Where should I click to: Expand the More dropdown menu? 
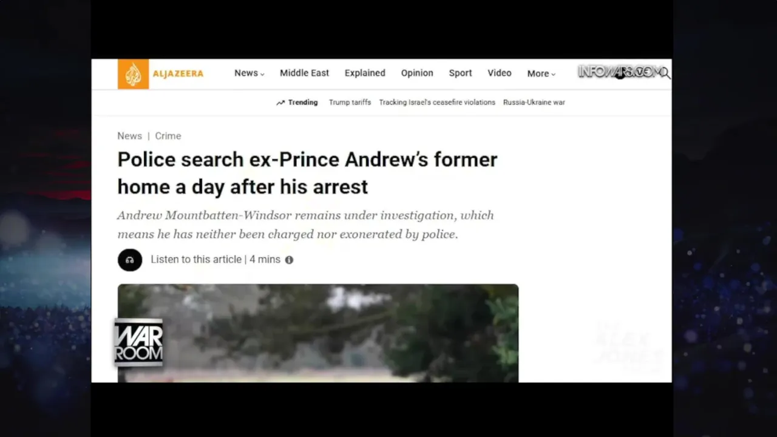tap(541, 73)
